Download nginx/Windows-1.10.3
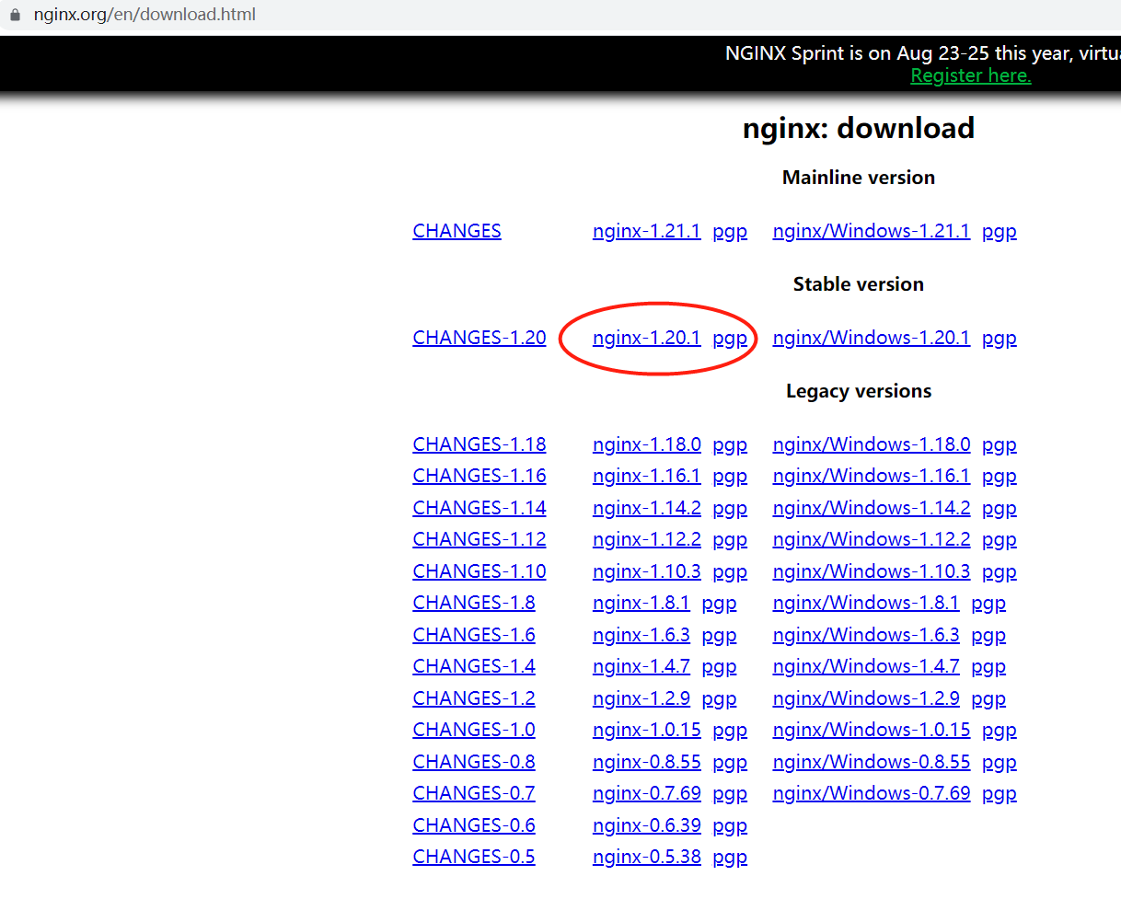This screenshot has height=899, width=1121. [x=872, y=571]
